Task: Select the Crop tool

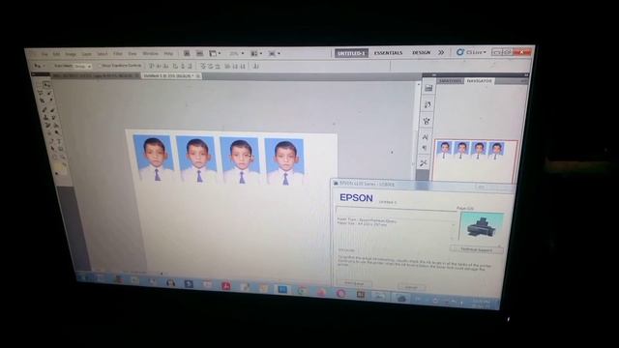Action: [x=43, y=101]
